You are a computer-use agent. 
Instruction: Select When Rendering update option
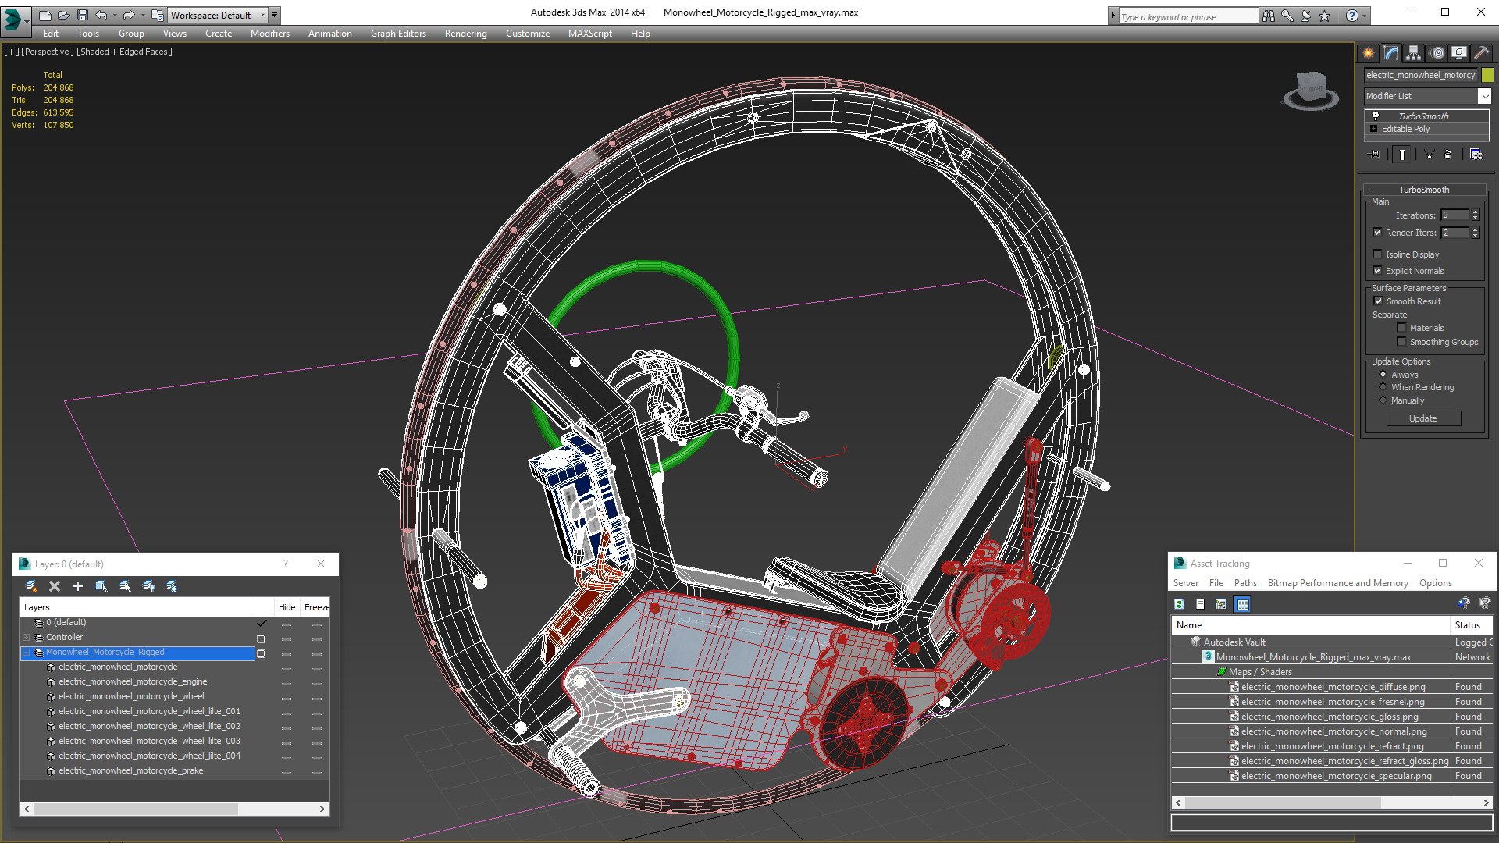click(x=1383, y=387)
